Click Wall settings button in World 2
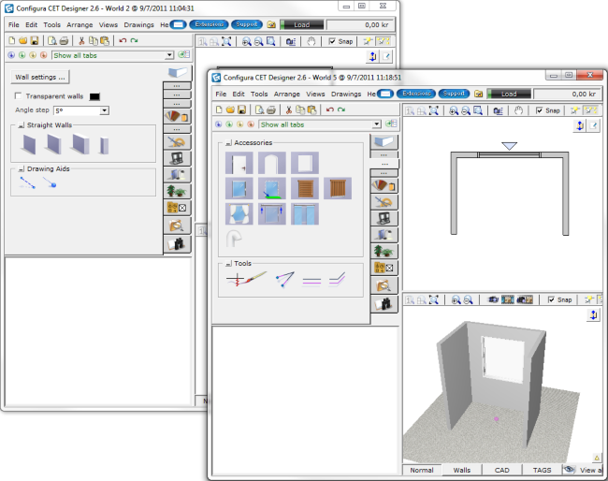608x481 pixels. 40,77
